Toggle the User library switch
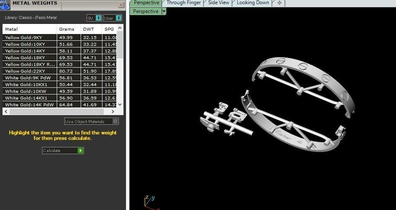 [x=113, y=18]
